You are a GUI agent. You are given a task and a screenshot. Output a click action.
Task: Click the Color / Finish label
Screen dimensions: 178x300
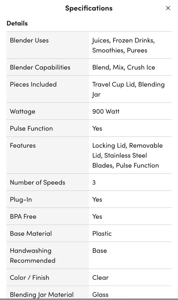click(29, 277)
